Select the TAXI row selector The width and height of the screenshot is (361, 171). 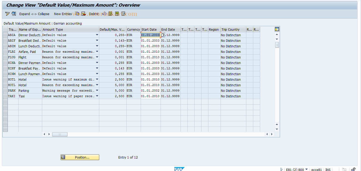5,96
